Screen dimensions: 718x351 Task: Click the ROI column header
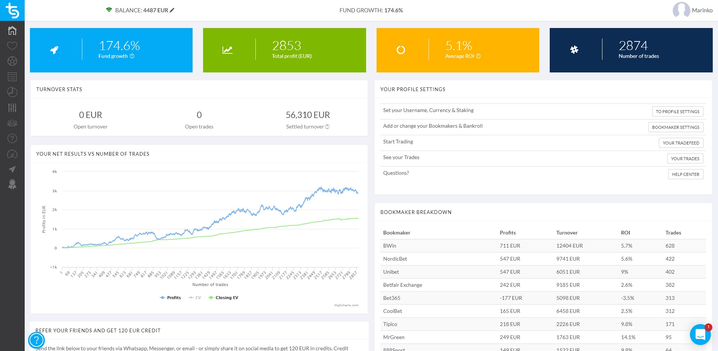(625, 233)
